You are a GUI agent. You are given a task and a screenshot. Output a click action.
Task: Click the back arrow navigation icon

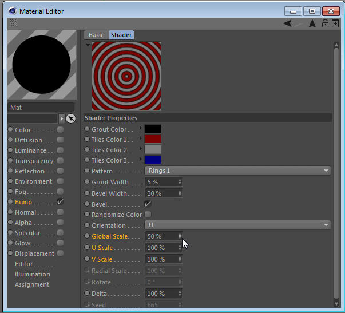pos(287,23)
